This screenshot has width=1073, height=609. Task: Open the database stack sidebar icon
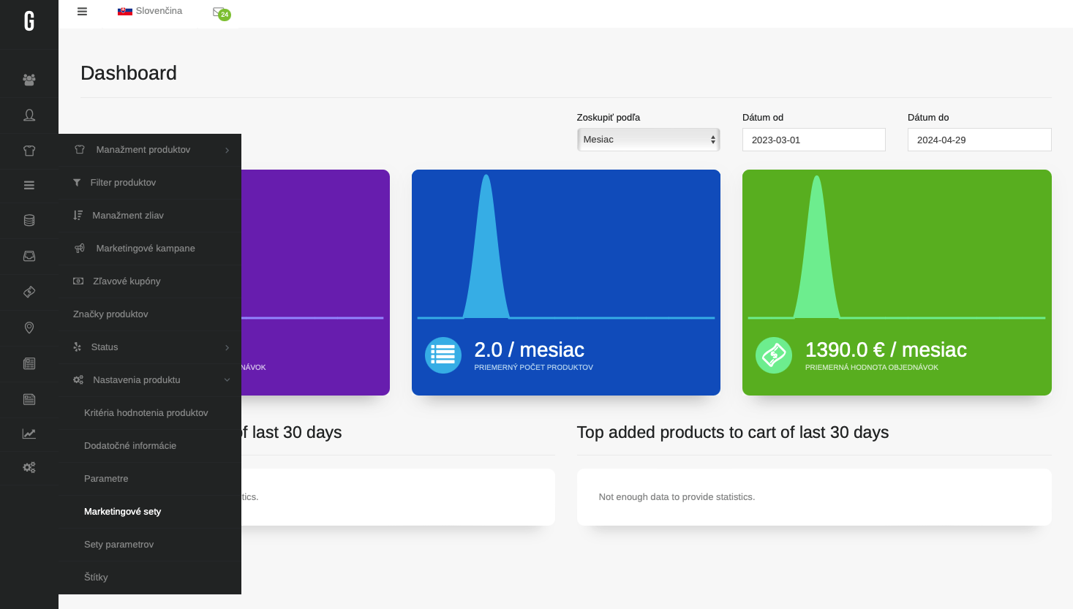click(x=29, y=220)
